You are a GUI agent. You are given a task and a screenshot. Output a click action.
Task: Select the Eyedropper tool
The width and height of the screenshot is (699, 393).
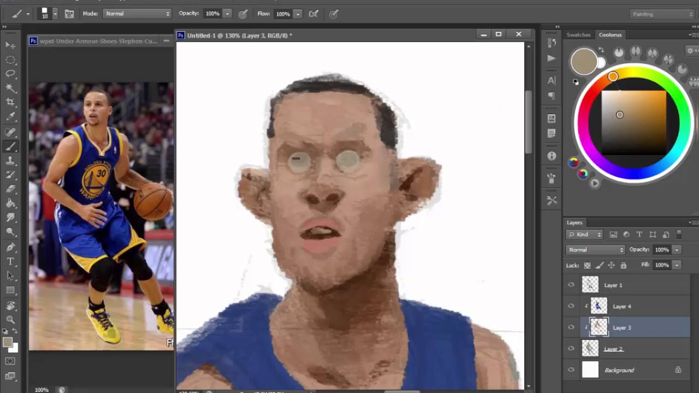point(10,116)
